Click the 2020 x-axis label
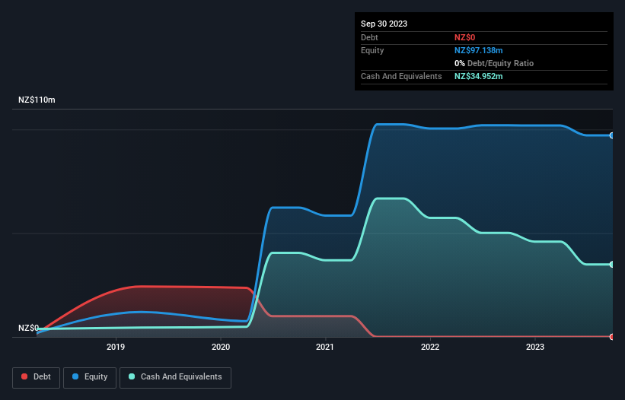Image resolution: width=625 pixels, height=400 pixels. 221,347
